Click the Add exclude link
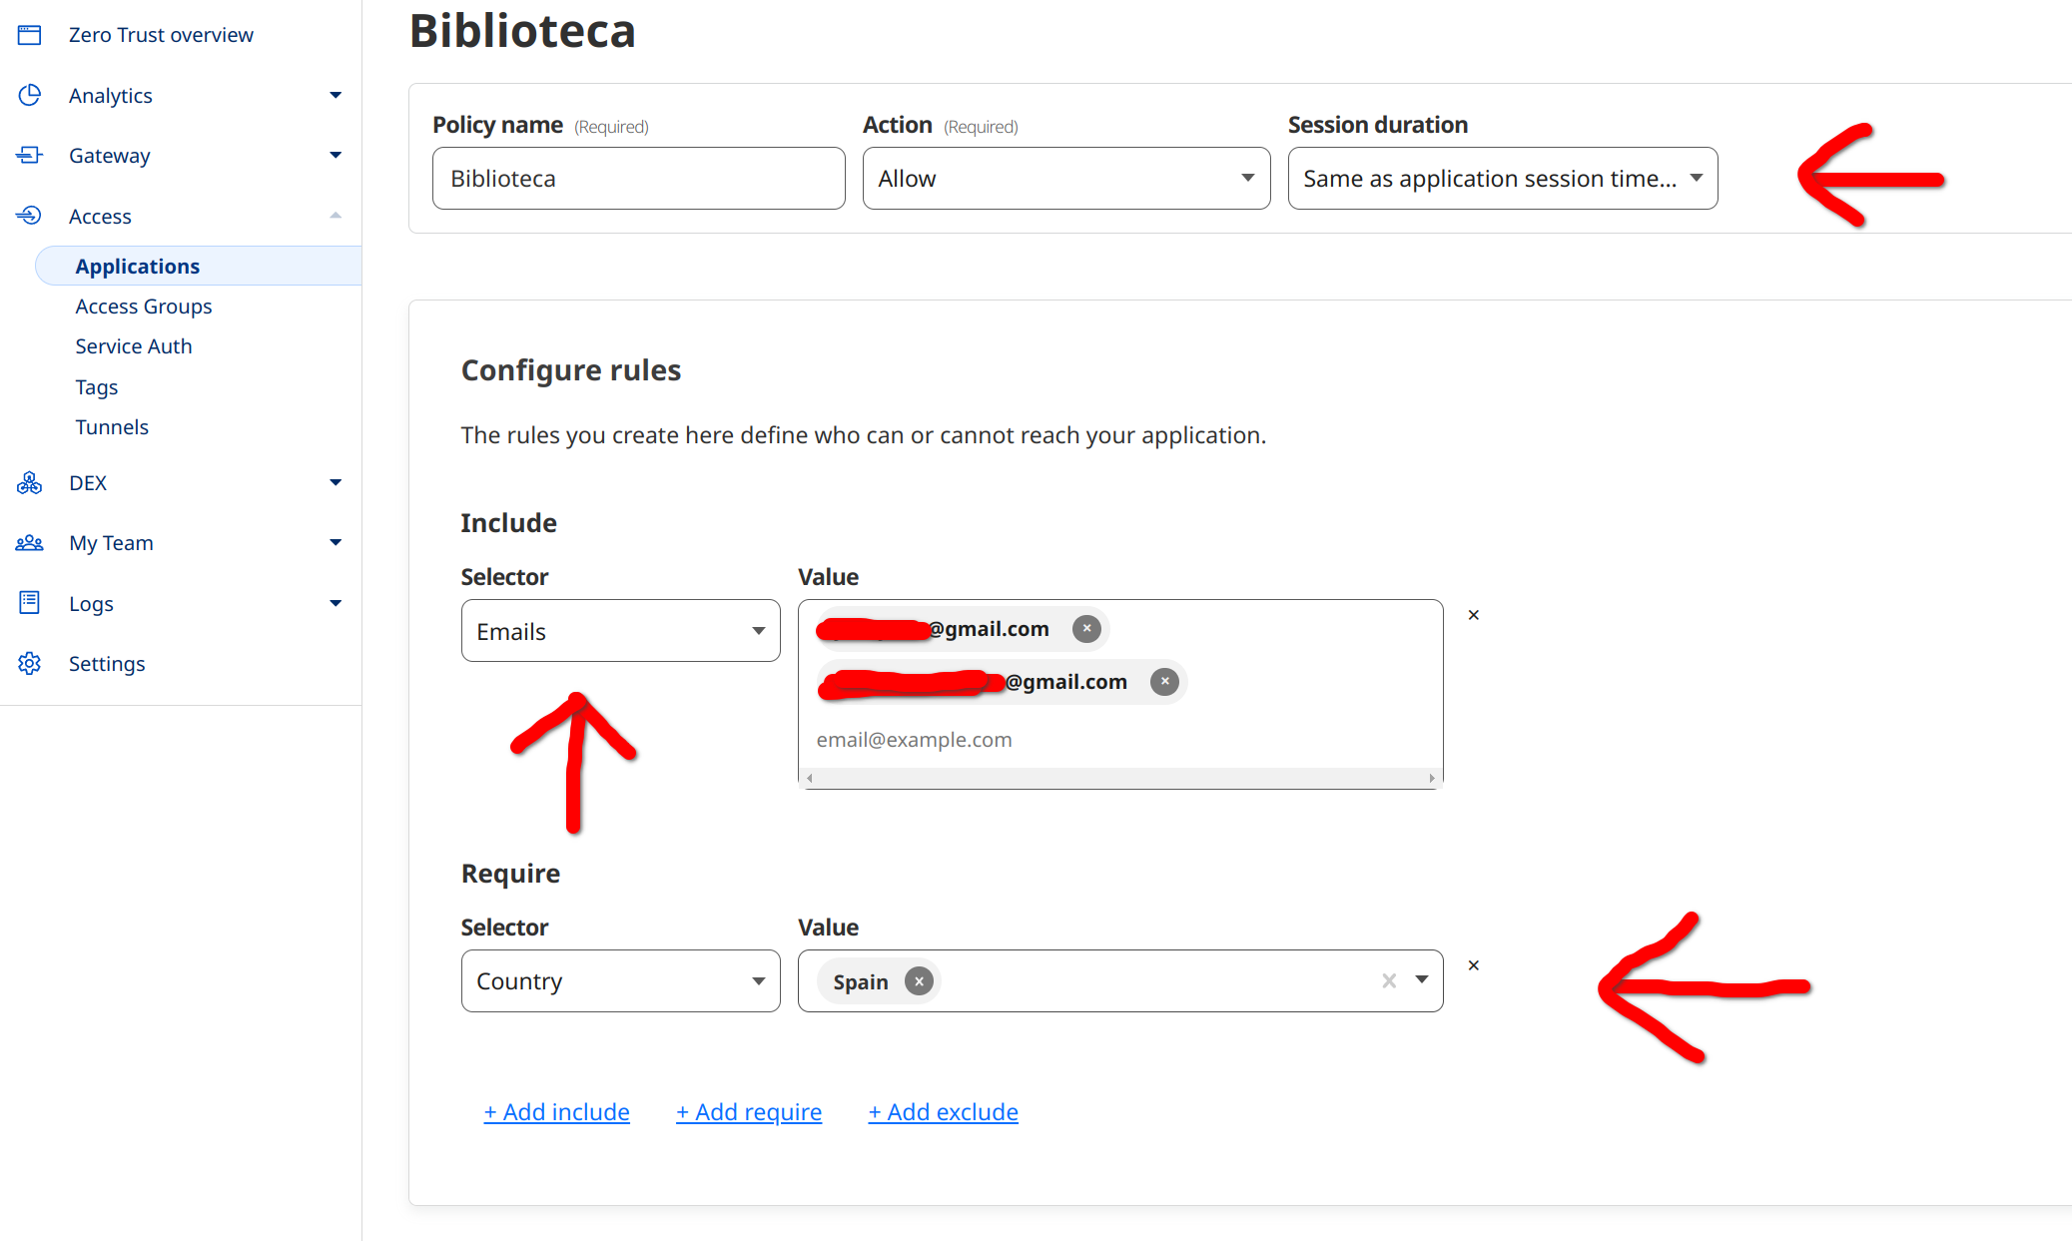 (x=943, y=1112)
